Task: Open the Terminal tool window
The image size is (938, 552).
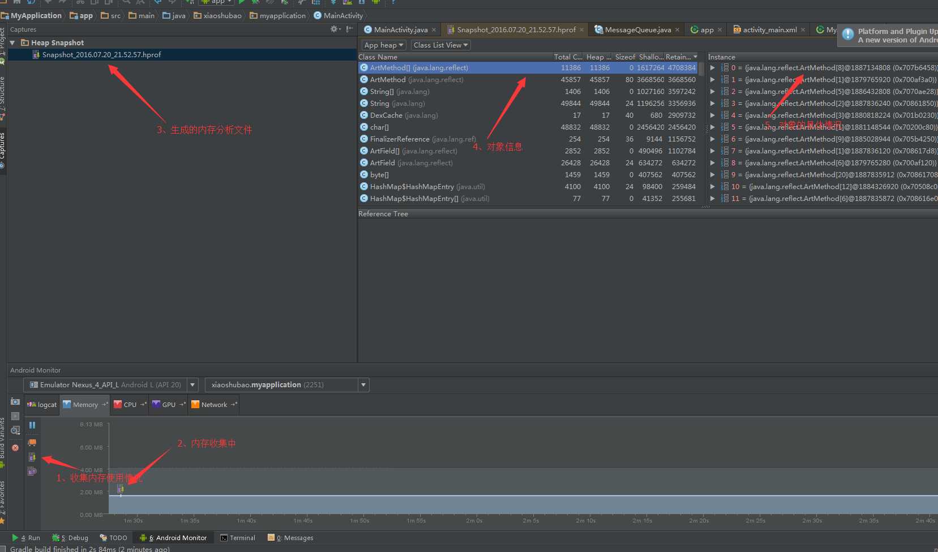Action: point(238,538)
